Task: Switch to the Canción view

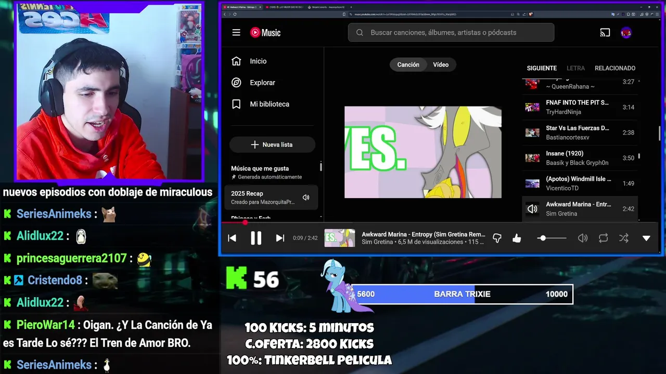Action: 408,64
